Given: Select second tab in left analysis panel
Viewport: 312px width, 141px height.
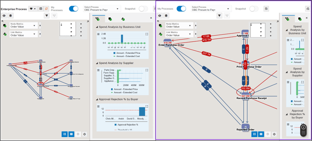Looking at the screenshot, I should point(110,19).
